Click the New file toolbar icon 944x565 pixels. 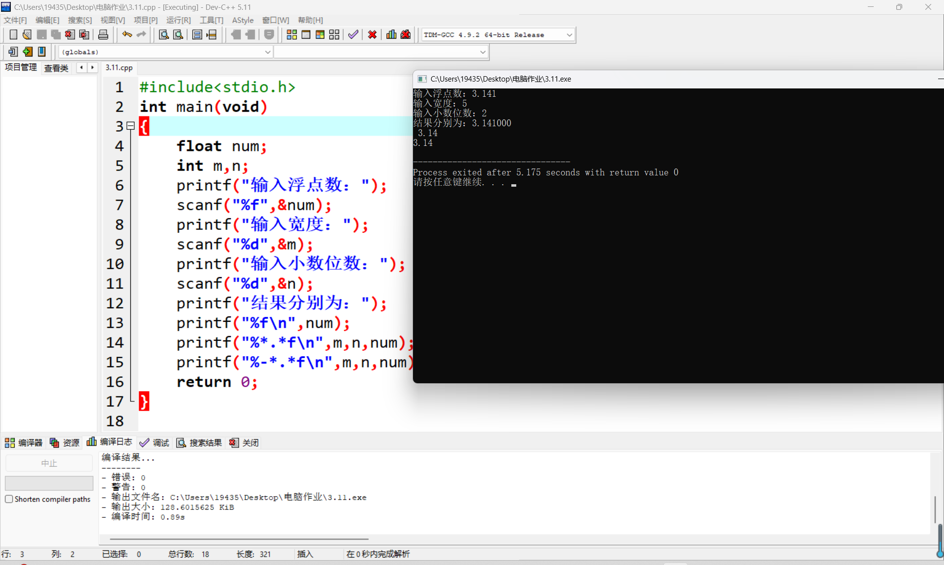(13, 34)
